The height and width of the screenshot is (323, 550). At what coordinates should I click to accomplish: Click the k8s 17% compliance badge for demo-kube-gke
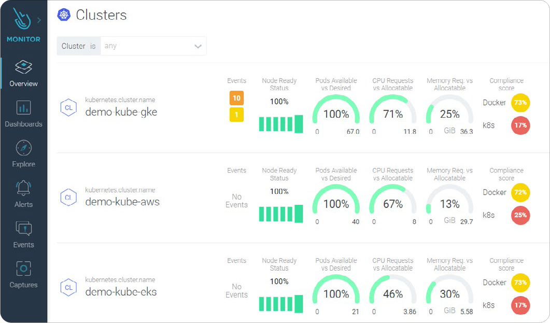520,125
